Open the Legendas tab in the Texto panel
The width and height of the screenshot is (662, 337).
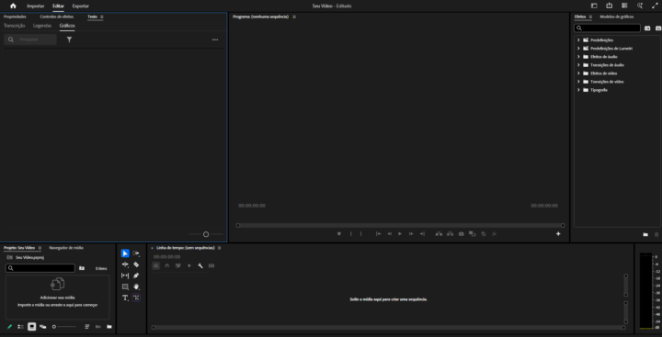point(42,26)
